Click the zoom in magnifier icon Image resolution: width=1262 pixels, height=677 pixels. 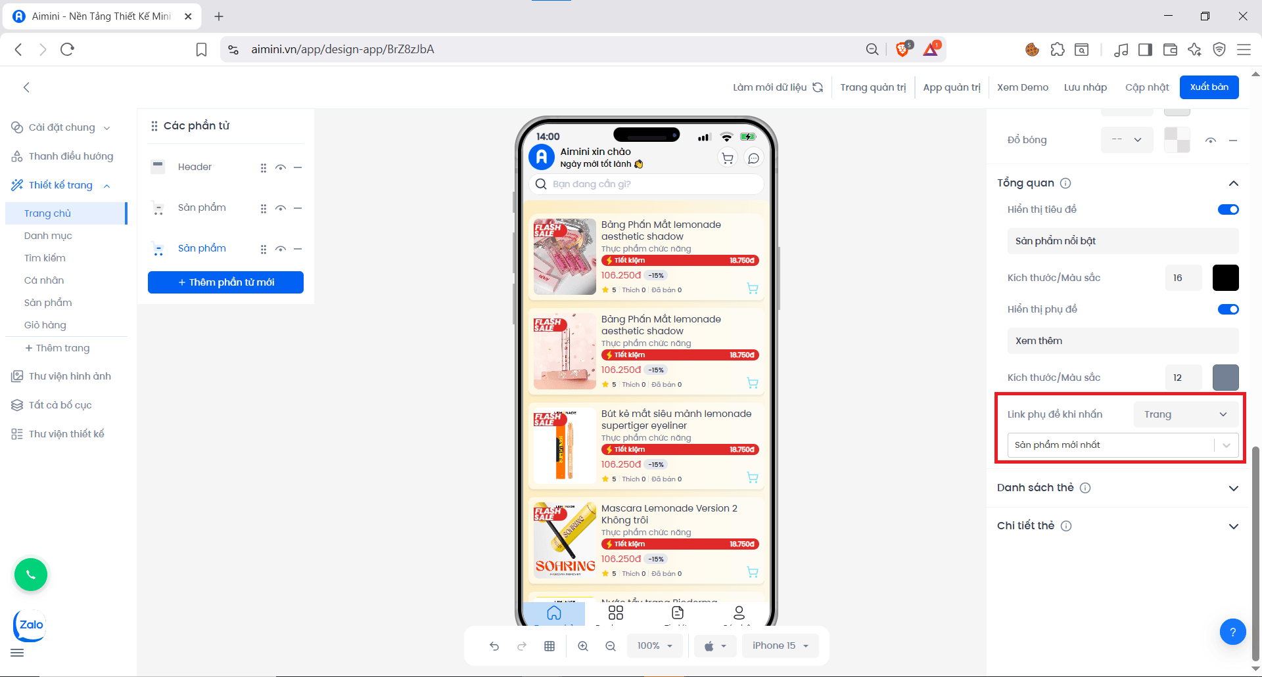tap(583, 646)
